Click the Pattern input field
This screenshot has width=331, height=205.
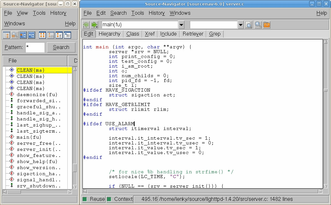pyautogui.click(x=35, y=47)
